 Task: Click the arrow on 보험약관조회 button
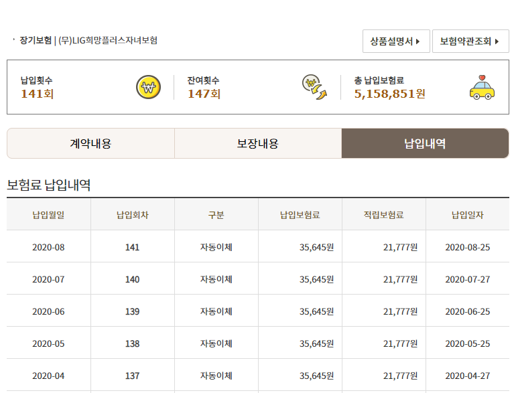(x=497, y=42)
